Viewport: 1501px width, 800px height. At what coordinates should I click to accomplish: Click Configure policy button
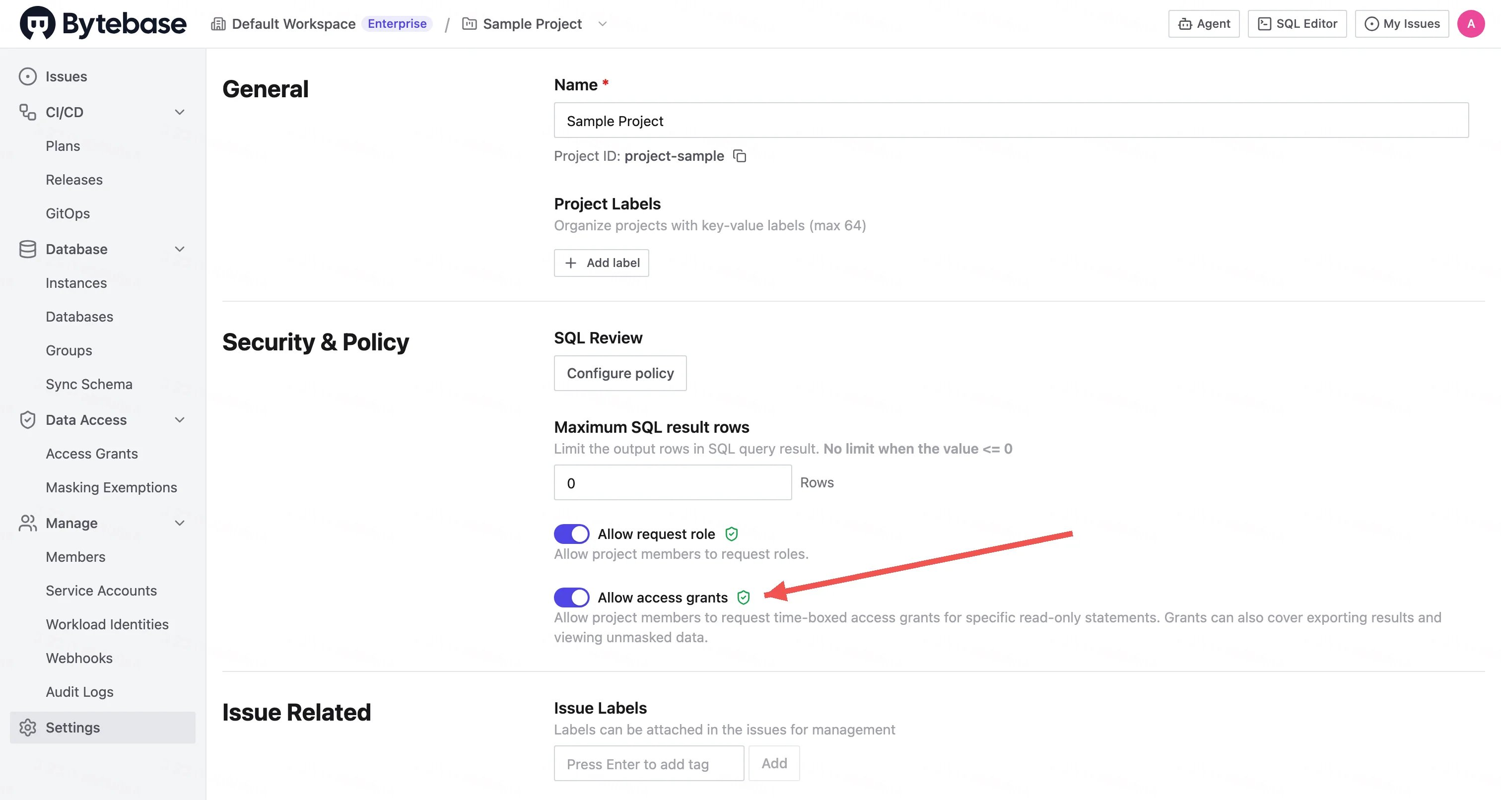(x=620, y=373)
